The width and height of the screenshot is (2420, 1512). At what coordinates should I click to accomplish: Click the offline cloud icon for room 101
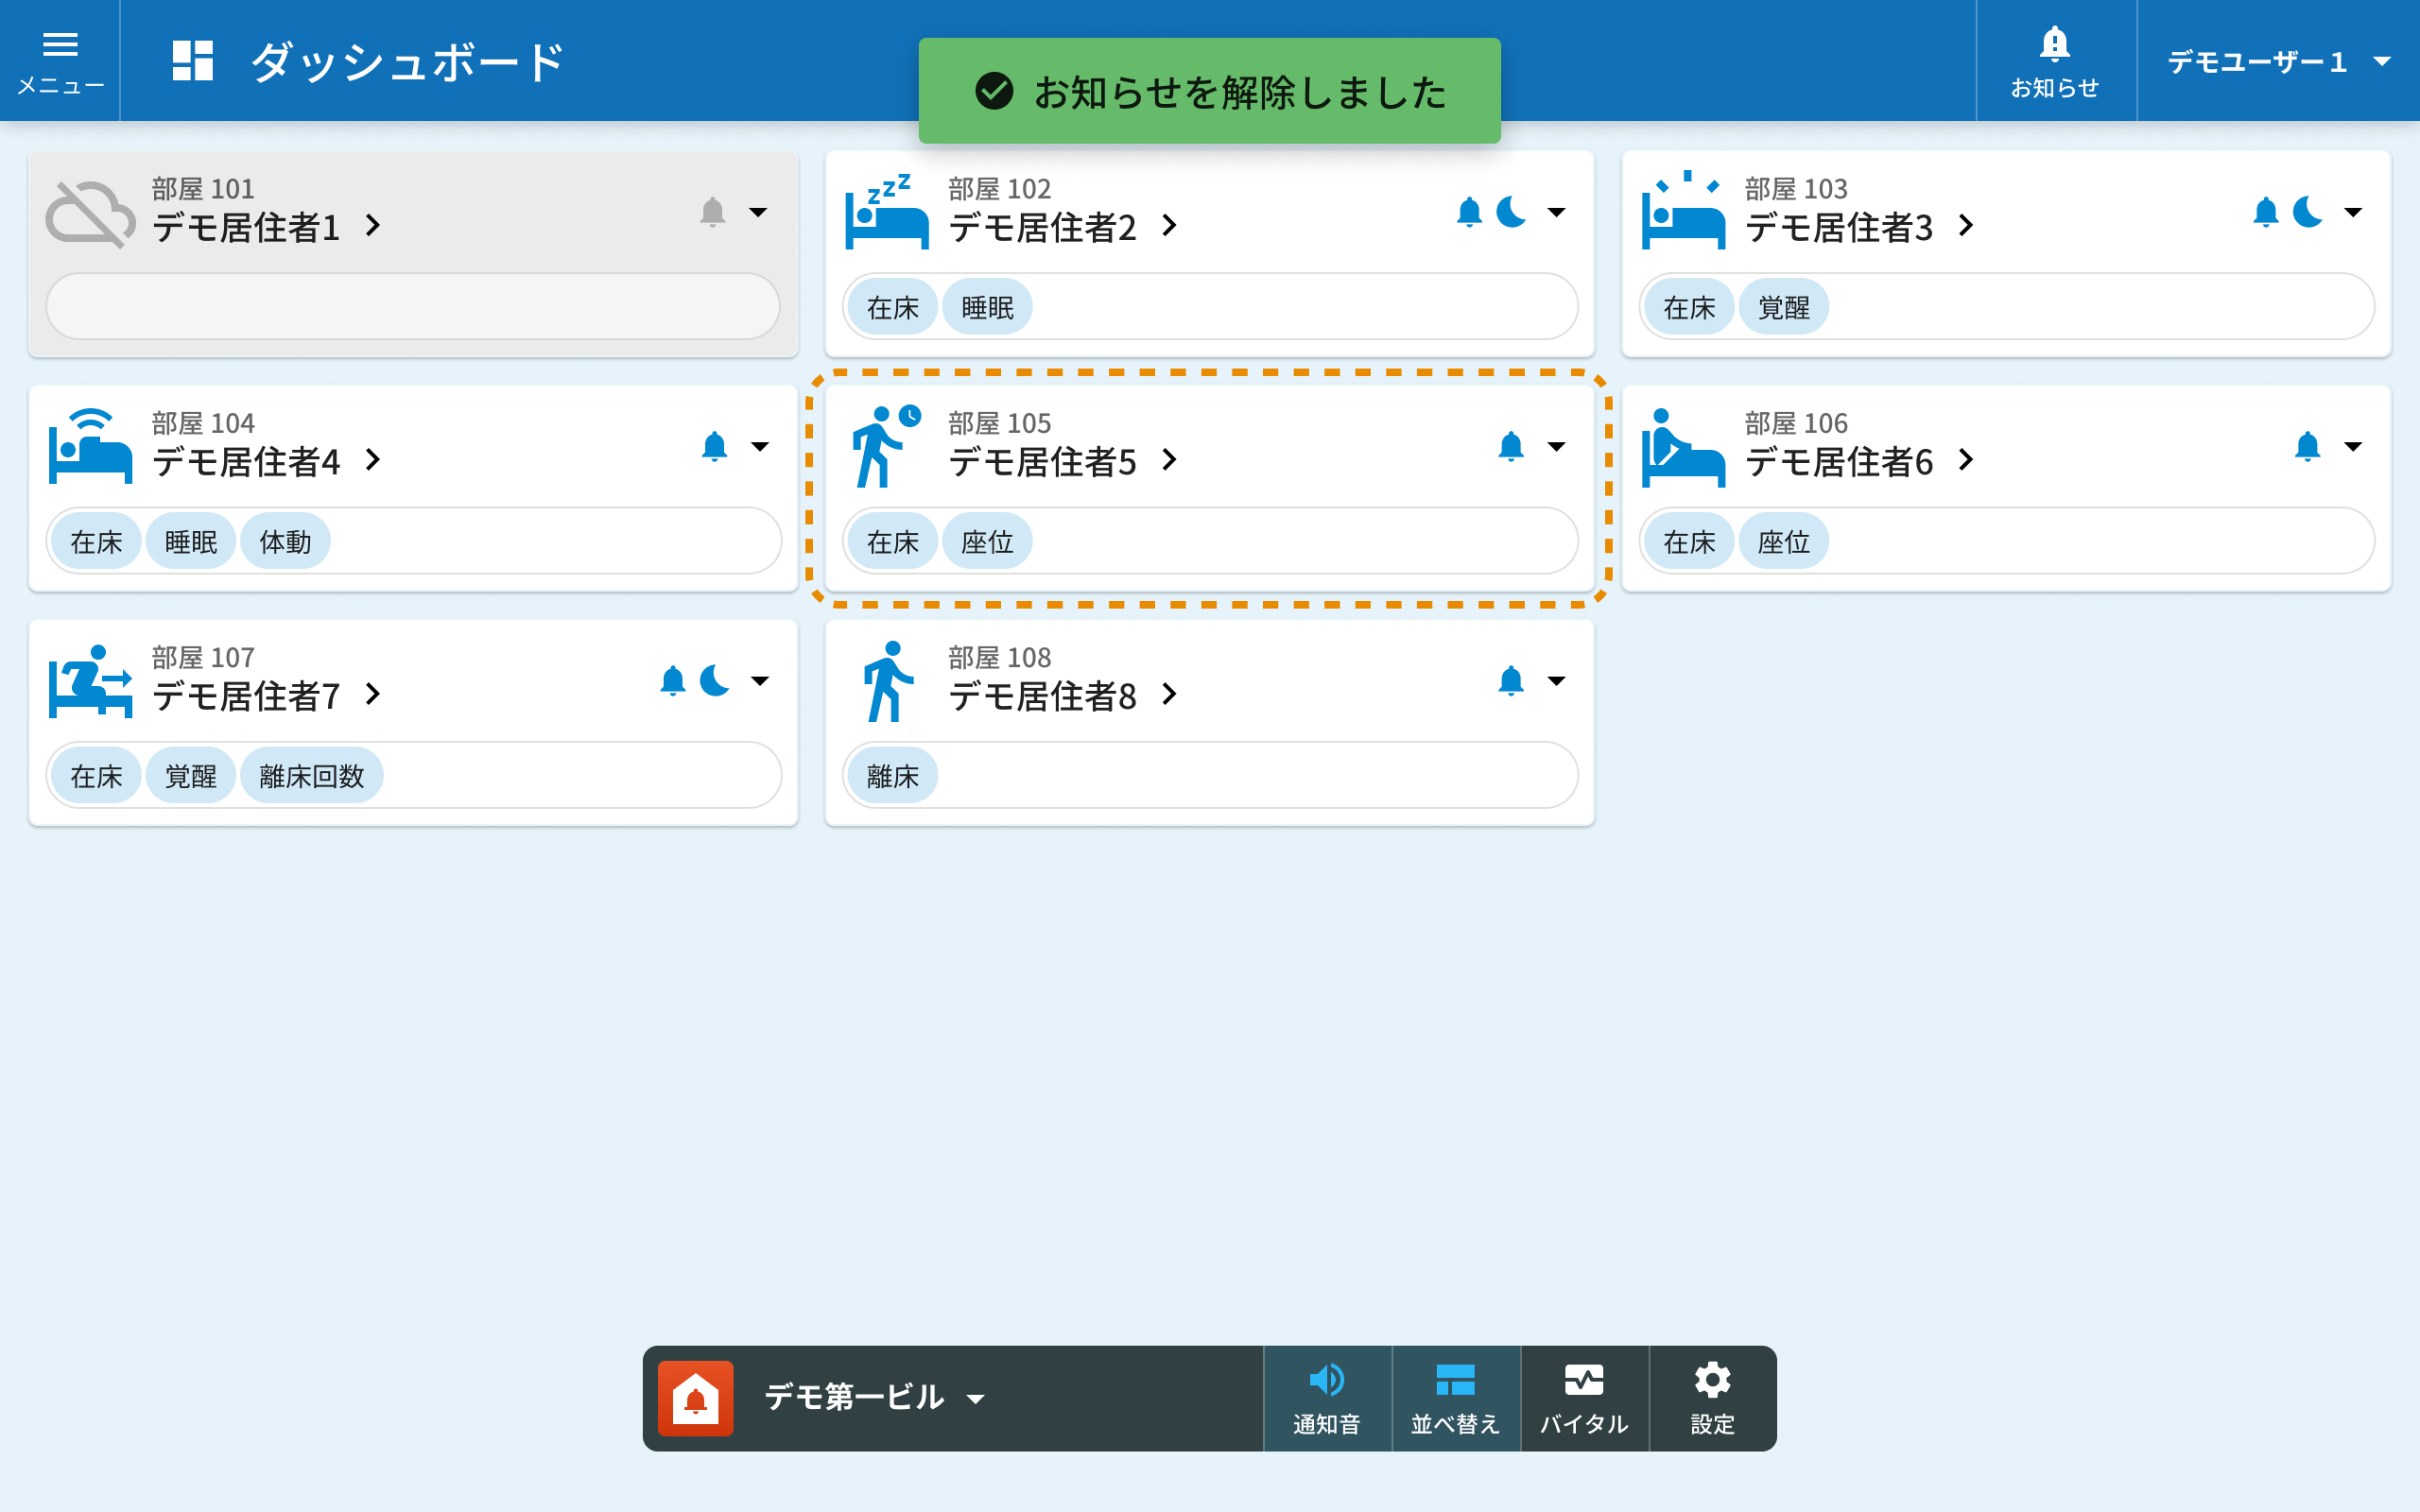coord(90,212)
